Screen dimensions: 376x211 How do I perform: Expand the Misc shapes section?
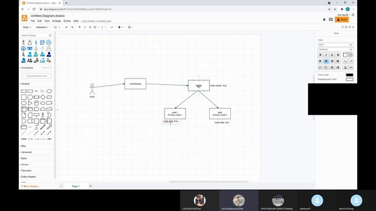pyautogui.click(x=23, y=146)
